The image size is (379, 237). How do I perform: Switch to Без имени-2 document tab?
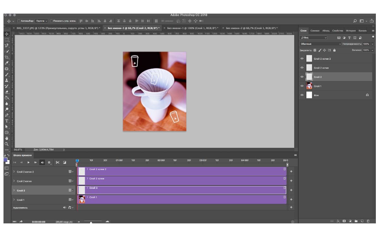point(250,28)
